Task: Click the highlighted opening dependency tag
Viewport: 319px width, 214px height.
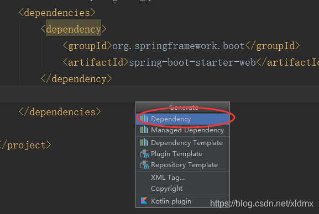Action: click(x=74, y=29)
